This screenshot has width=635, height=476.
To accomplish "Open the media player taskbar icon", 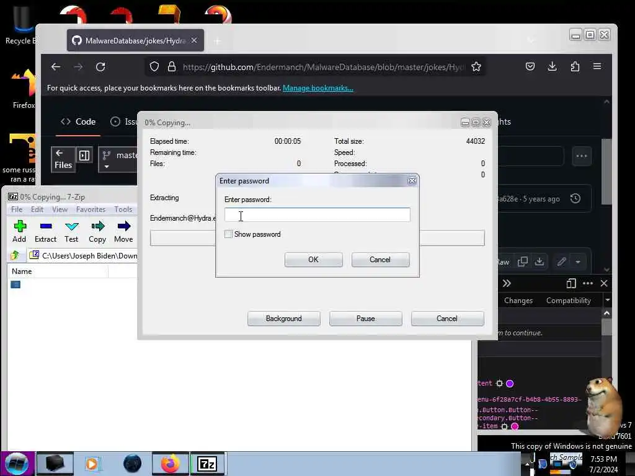I will [92, 464].
